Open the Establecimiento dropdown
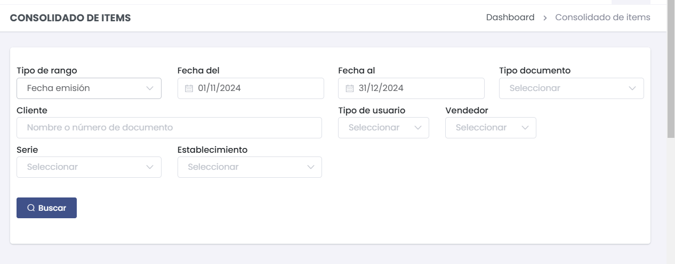The image size is (675, 264). tap(250, 167)
